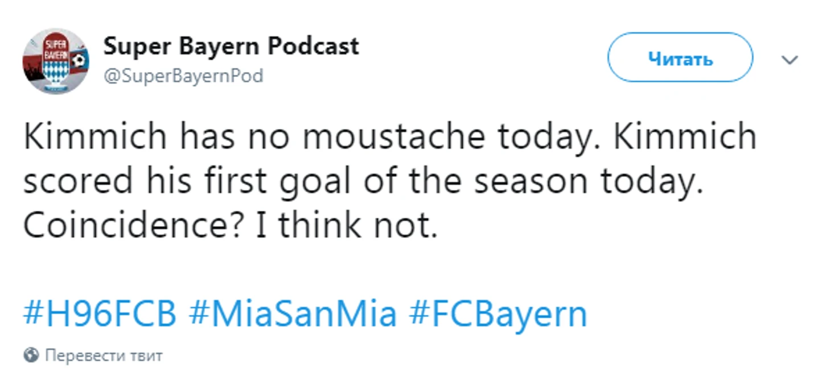The image size is (831, 383).
Task: Click the soccer ball in the avatar logo
Action: (x=80, y=60)
